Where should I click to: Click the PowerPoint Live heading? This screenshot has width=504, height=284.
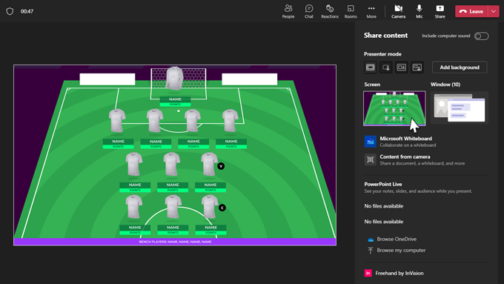click(383, 185)
